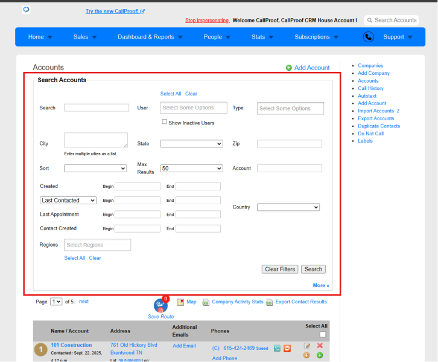Click the orange plus icon for 101 Construction
Screen dimensions: 438x362
[x=306, y=355]
